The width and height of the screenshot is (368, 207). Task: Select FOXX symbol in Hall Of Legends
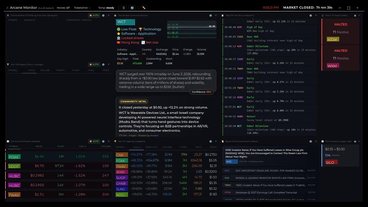[122, 160]
